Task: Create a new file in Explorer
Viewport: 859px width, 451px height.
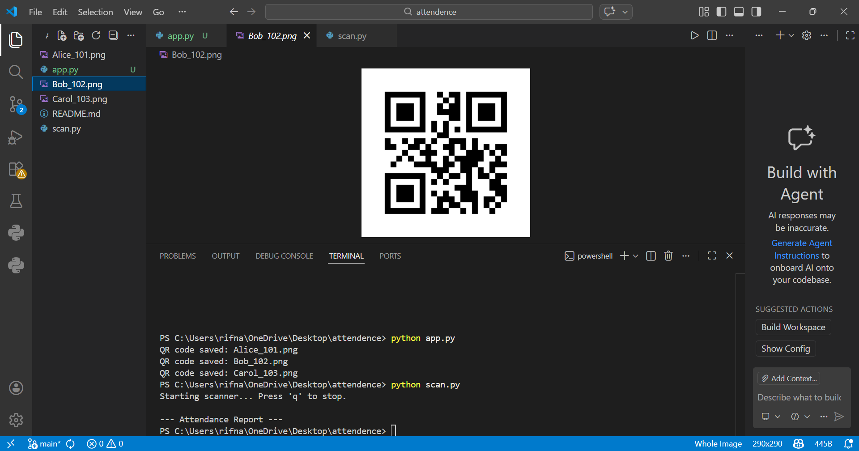Action: [x=61, y=36]
